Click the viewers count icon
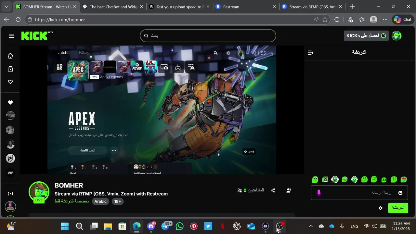The image size is (416, 234). 240,190
